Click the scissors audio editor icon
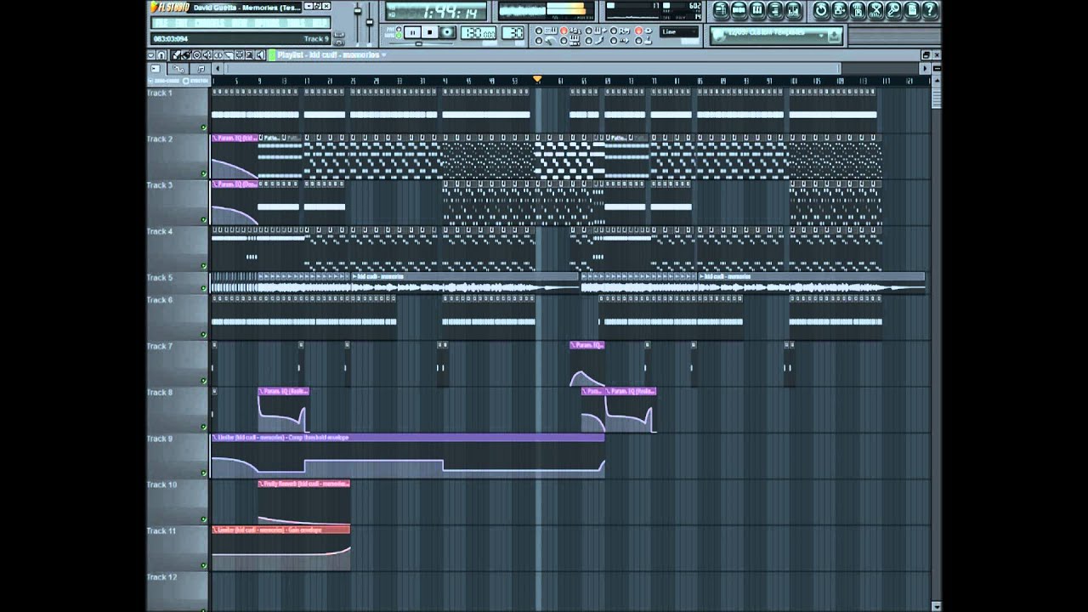The height and width of the screenshot is (612, 1088). click(875, 11)
